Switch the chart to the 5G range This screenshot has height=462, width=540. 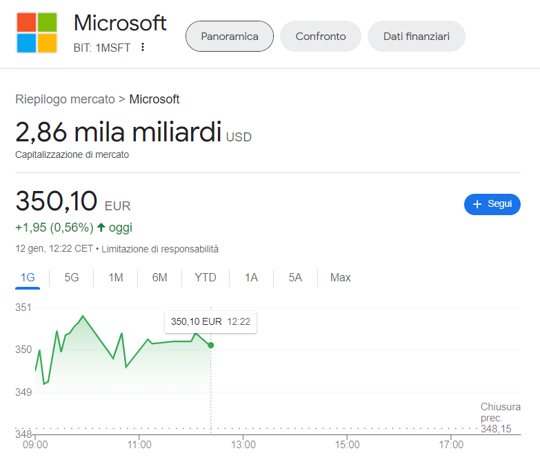click(x=72, y=278)
